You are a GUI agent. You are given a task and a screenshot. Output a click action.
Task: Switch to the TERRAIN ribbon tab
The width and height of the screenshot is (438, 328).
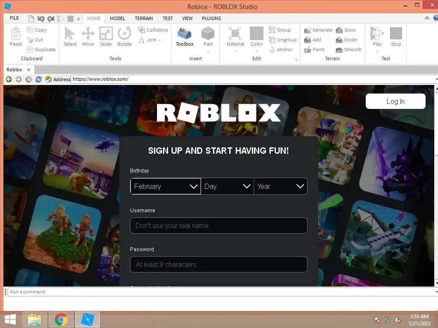[144, 18]
